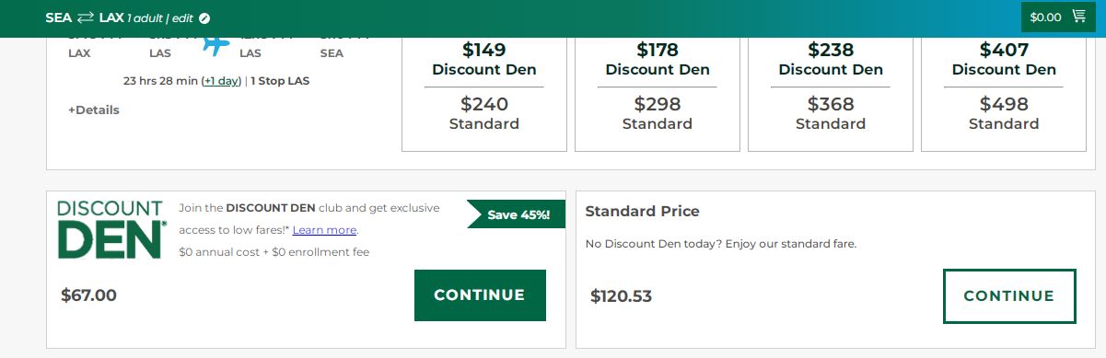Screen dimensions: 1106x358
Task: Continue with the $120.53 standard fare
Action: coord(1009,296)
